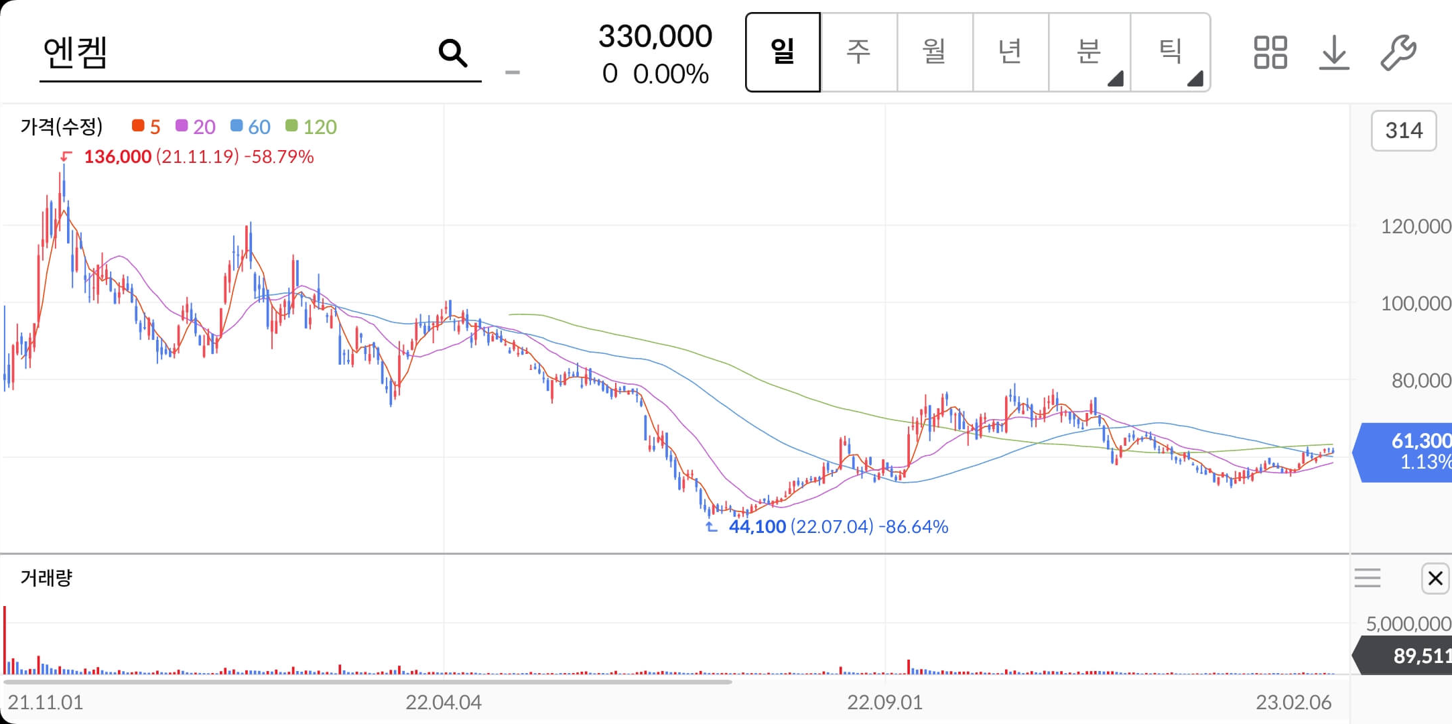Switch to the 주 weekly tab
Viewport: 1452px width, 724px height.
[x=858, y=52]
